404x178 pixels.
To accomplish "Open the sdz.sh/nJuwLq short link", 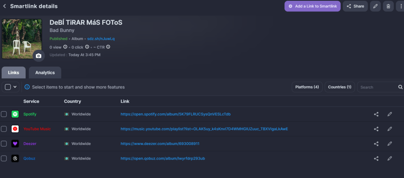I will [101, 39].
